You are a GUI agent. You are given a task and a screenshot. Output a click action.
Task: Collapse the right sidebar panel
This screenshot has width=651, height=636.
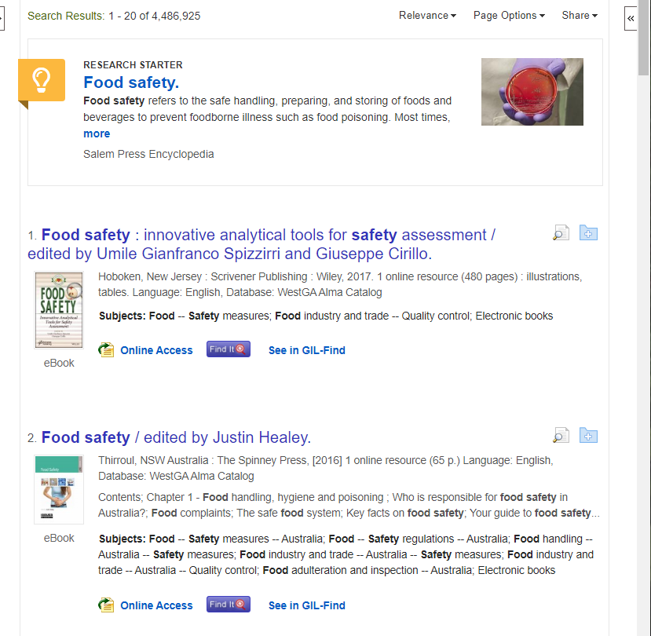(x=631, y=18)
